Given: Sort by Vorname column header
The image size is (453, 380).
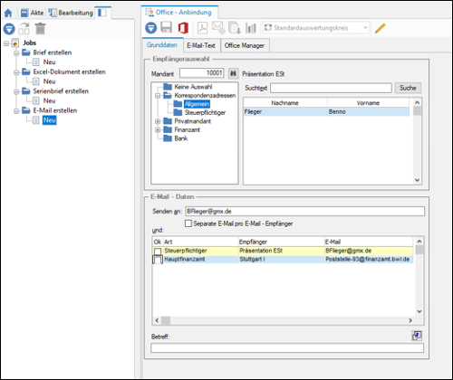Looking at the screenshot, I should tap(368, 103).
